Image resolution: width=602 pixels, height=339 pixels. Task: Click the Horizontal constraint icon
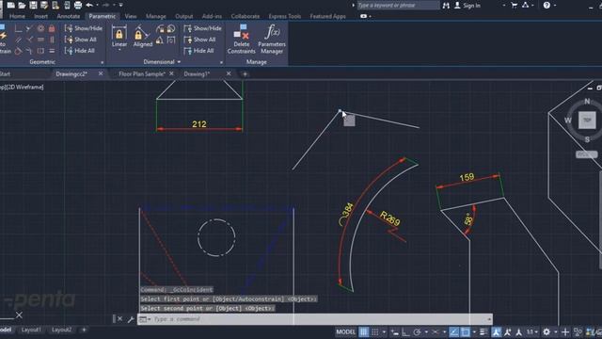[40, 40]
